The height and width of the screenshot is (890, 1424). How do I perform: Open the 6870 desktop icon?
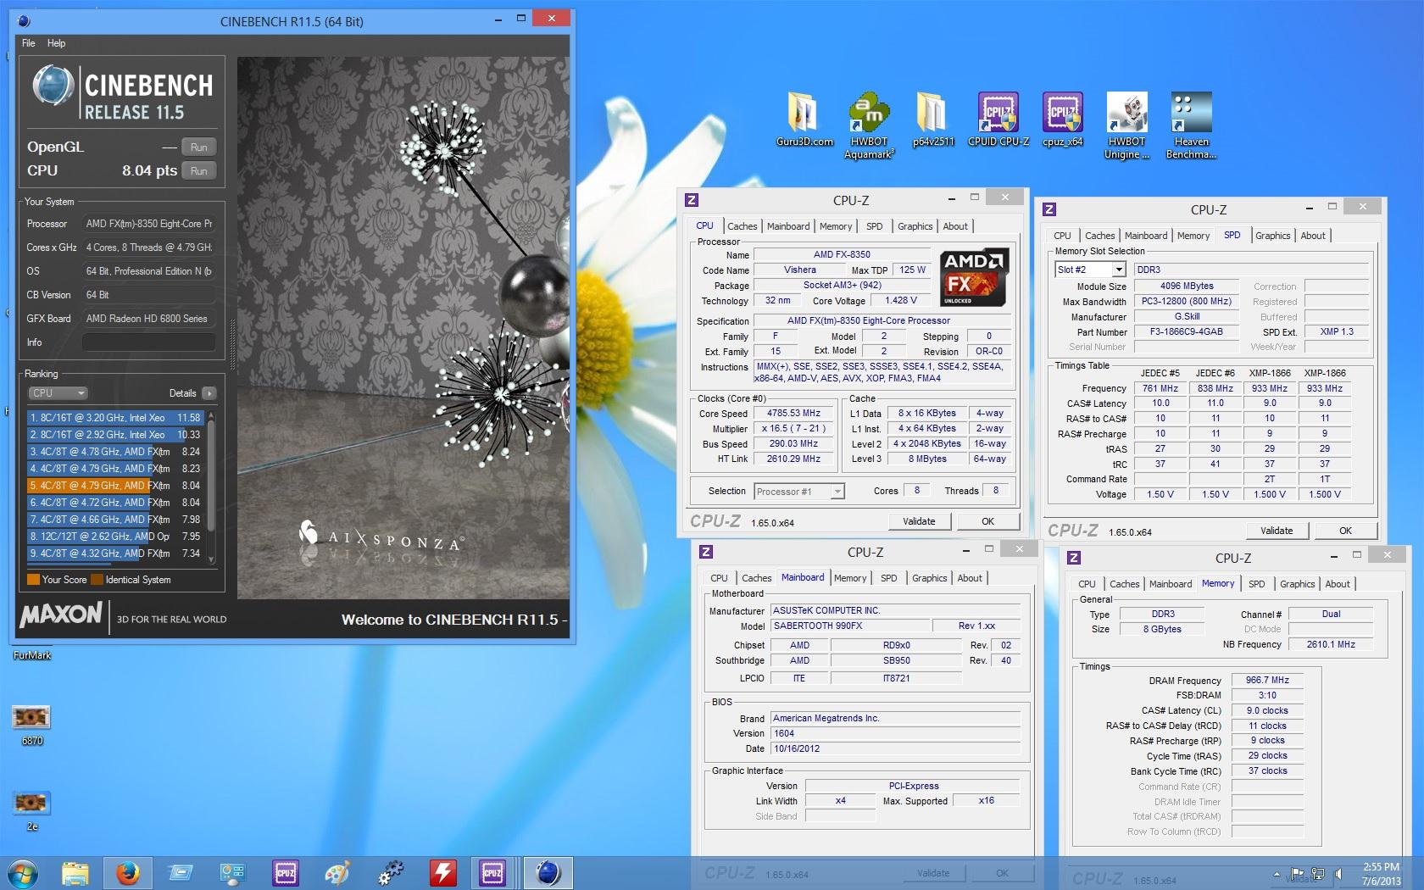(31, 726)
